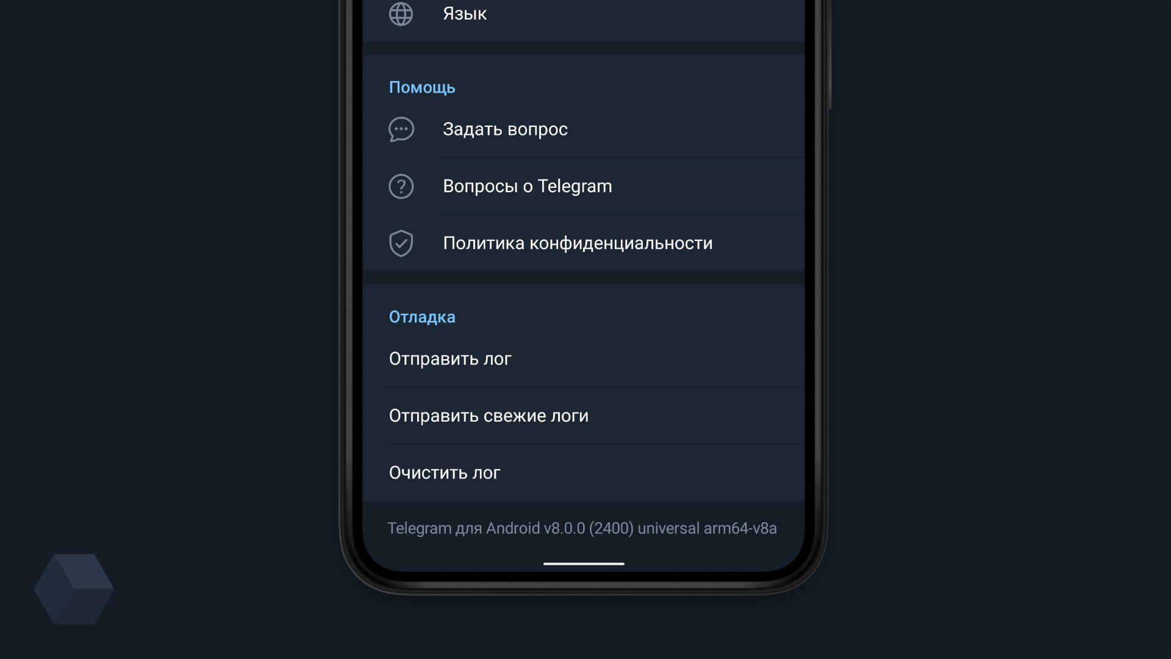1171x659 pixels.
Task: Click the globe icon beside Язык
Action: (x=401, y=13)
